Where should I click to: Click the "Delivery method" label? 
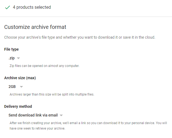click(x=18, y=106)
